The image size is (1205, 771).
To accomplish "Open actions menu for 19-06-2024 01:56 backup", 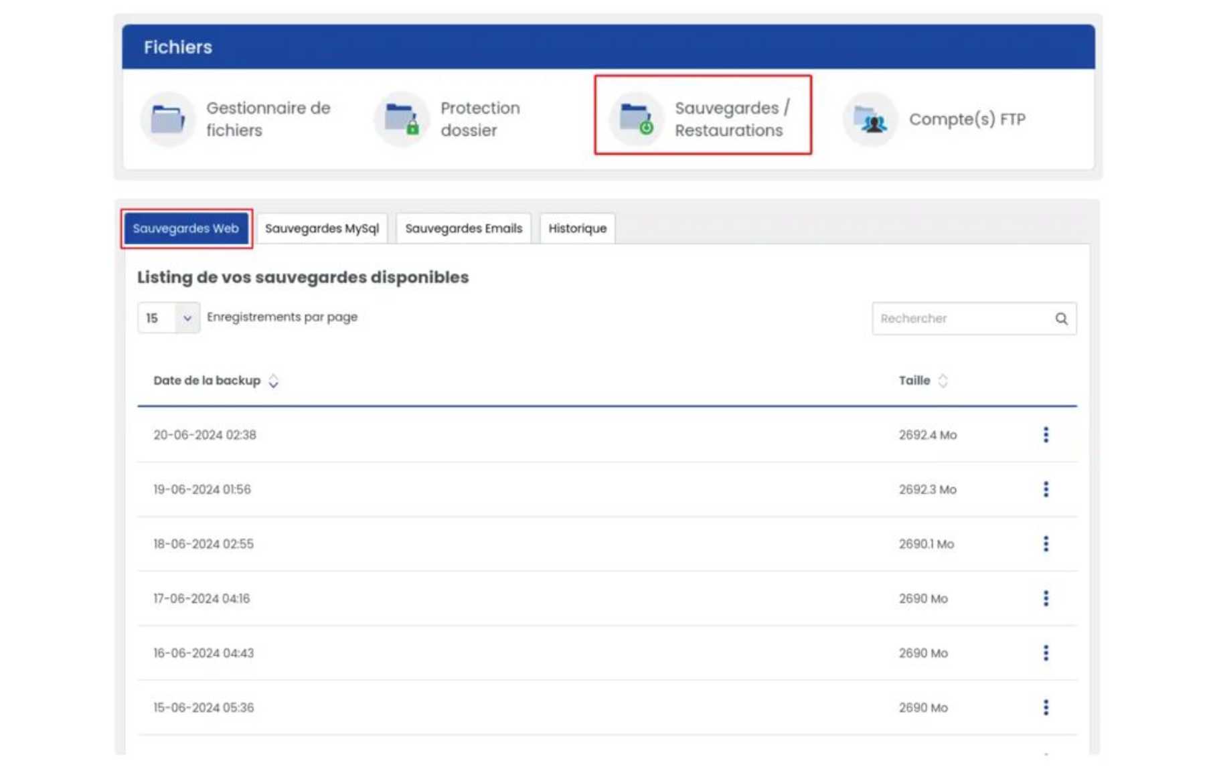I will [x=1046, y=489].
